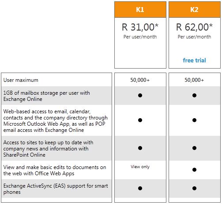
Task: Click K2 bullet for Exchange ActiveSync support
Action: [194, 188]
